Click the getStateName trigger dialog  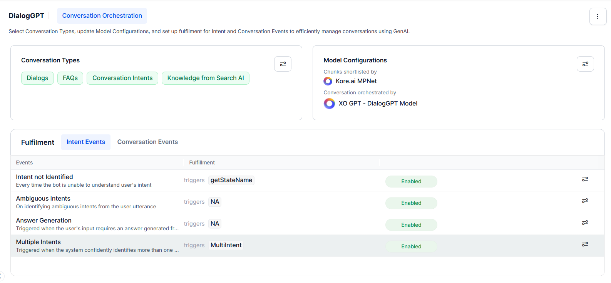click(x=231, y=180)
